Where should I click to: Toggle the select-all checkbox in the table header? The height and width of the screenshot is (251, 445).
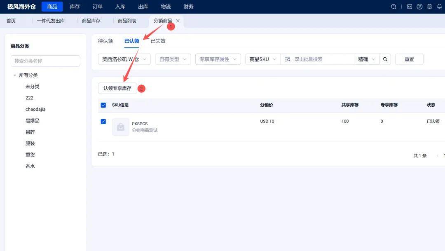pyautogui.click(x=103, y=105)
